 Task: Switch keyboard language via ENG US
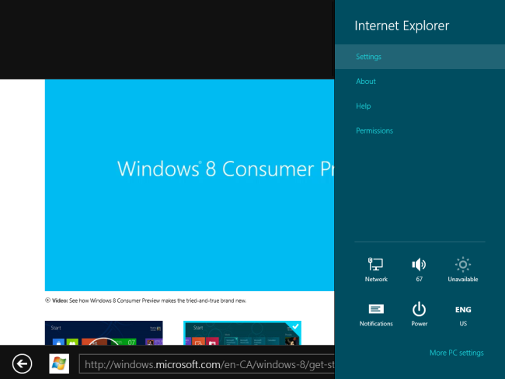click(463, 315)
